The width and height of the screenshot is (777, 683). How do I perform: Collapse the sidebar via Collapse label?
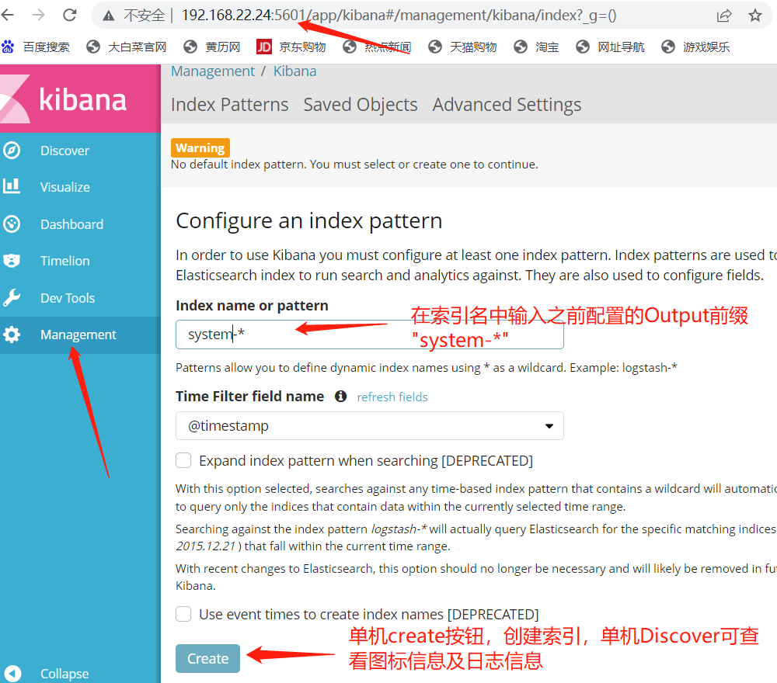pyautogui.click(x=64, y=674)
